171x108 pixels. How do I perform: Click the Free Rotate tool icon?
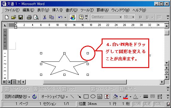coord(35,97)
